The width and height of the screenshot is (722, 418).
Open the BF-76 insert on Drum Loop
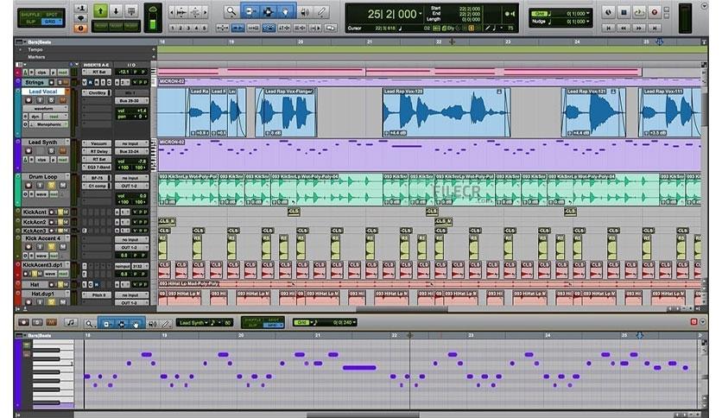tap(97, 178)
